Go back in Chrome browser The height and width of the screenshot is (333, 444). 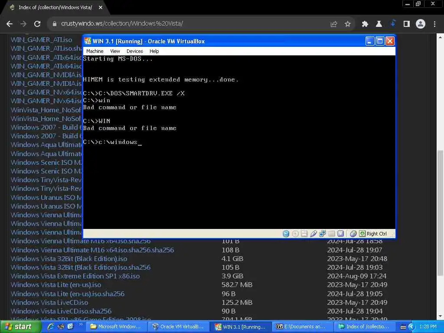coord(10,24)
